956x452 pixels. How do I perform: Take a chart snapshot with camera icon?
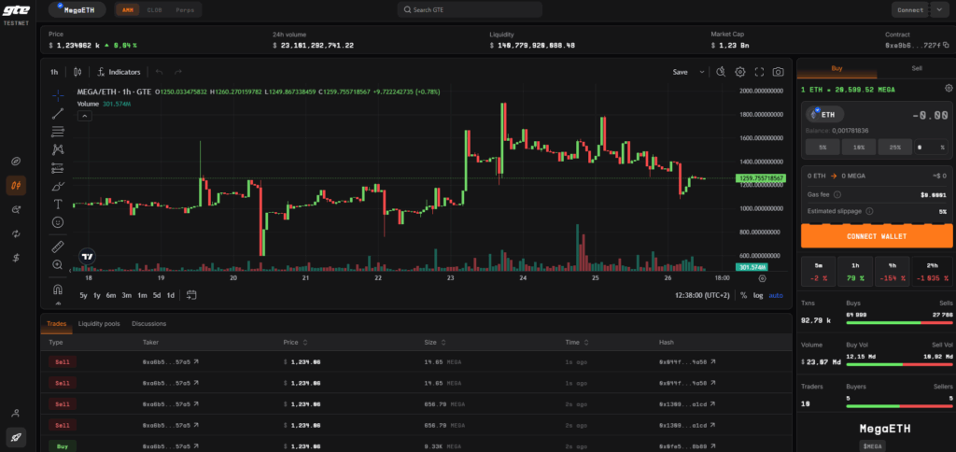778,72
